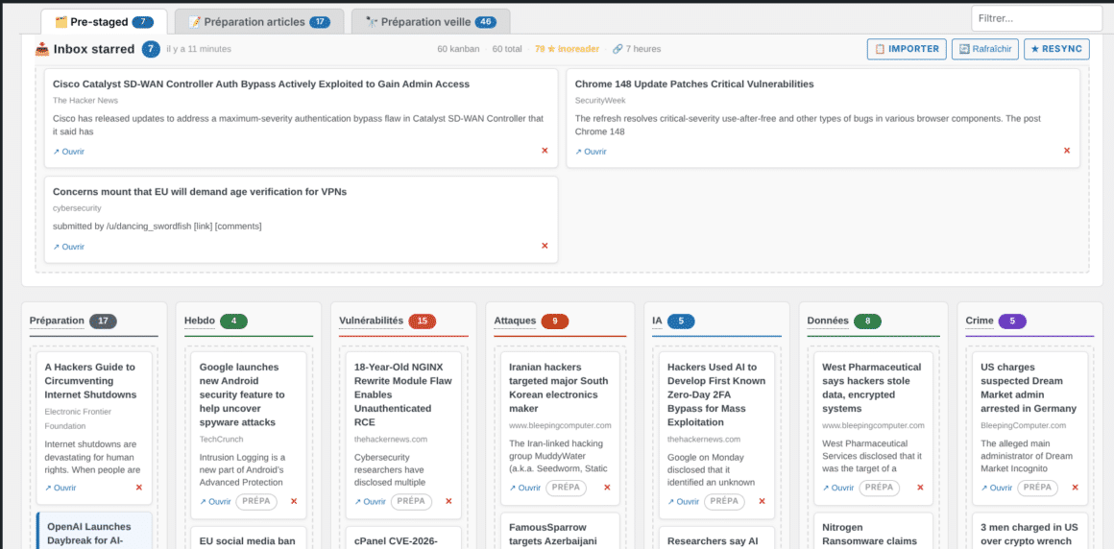The width and height of the screenshot is (1114, 549).
Task: Open the EU age verification VPNs link
Action: pos(69,247)
